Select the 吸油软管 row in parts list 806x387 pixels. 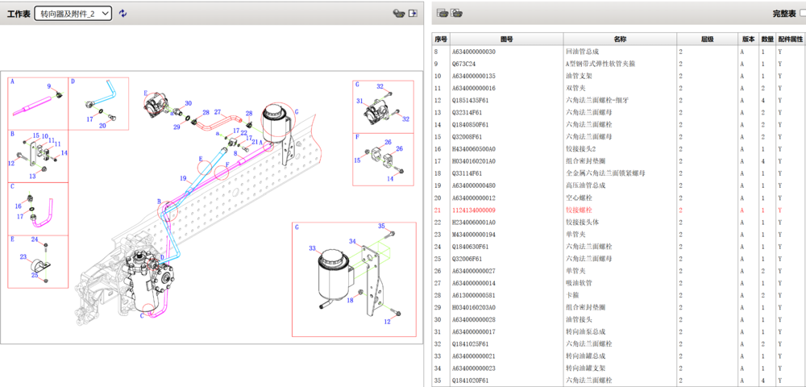click(579, 283)
